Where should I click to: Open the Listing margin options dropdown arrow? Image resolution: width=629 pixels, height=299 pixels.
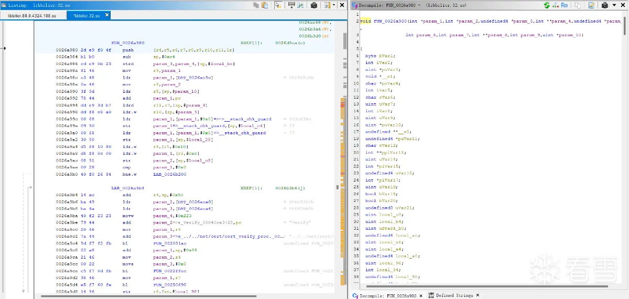click(x=334, y=5)
